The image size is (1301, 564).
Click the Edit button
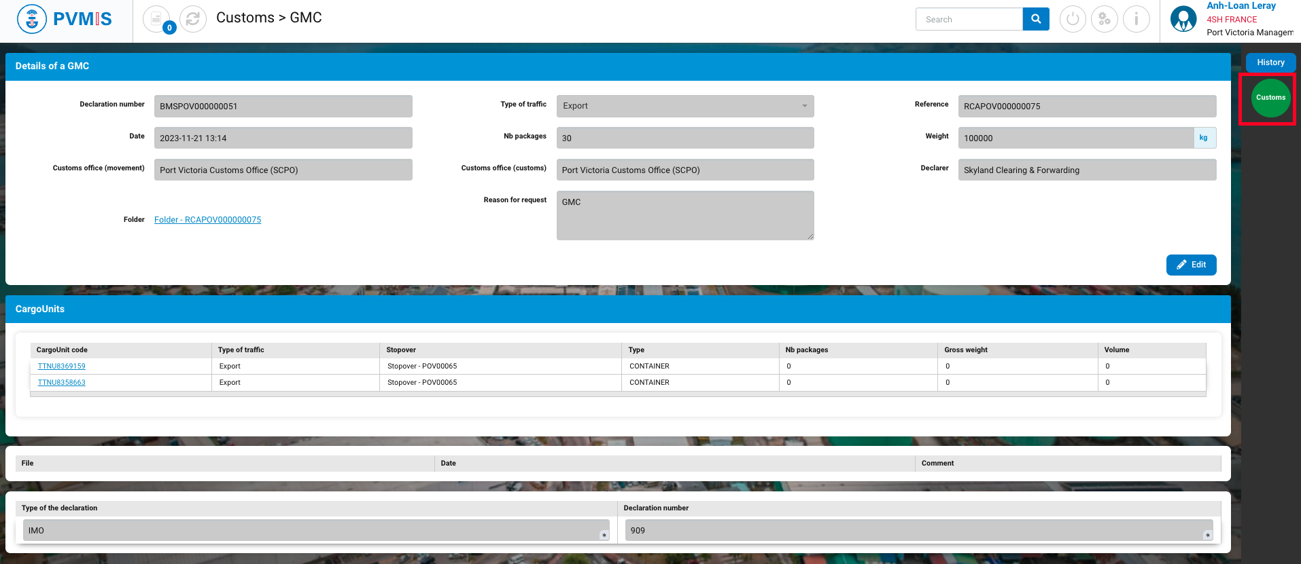tap(1191, 265)
